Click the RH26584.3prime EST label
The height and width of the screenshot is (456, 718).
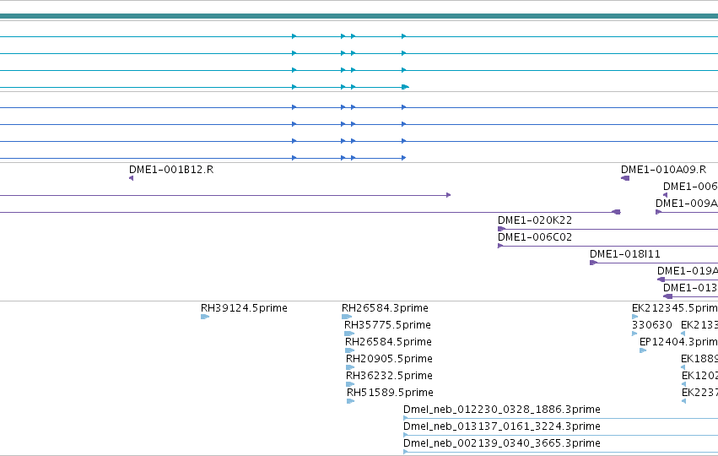point(385,308)
